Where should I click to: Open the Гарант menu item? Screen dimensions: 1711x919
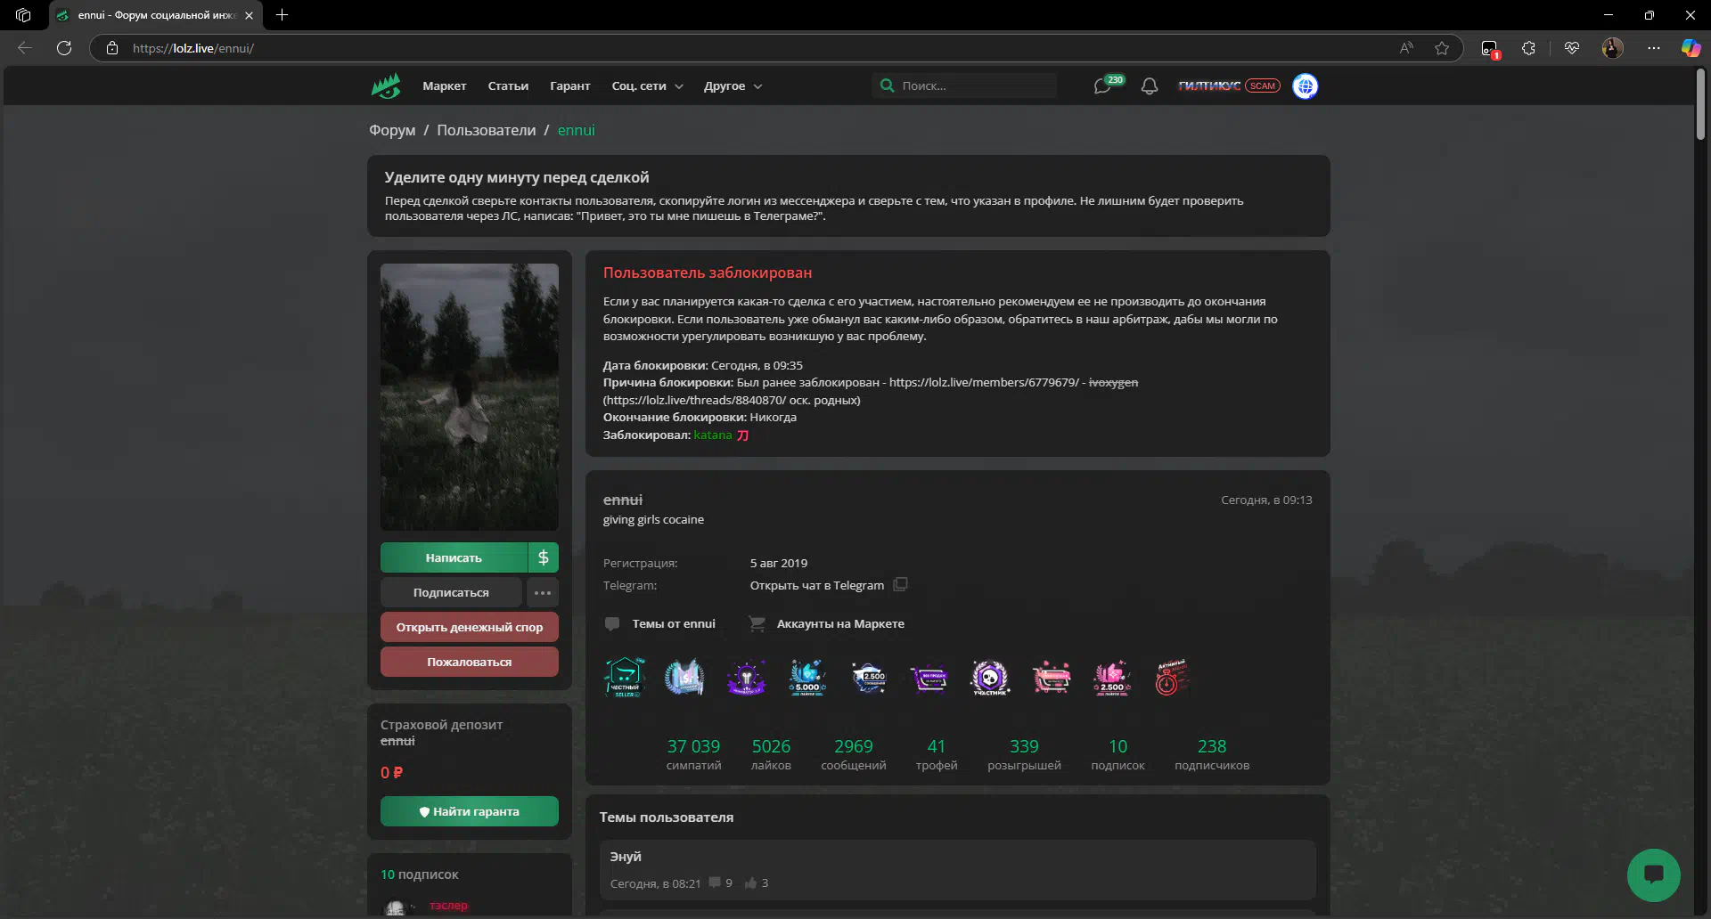coord(570,86)
